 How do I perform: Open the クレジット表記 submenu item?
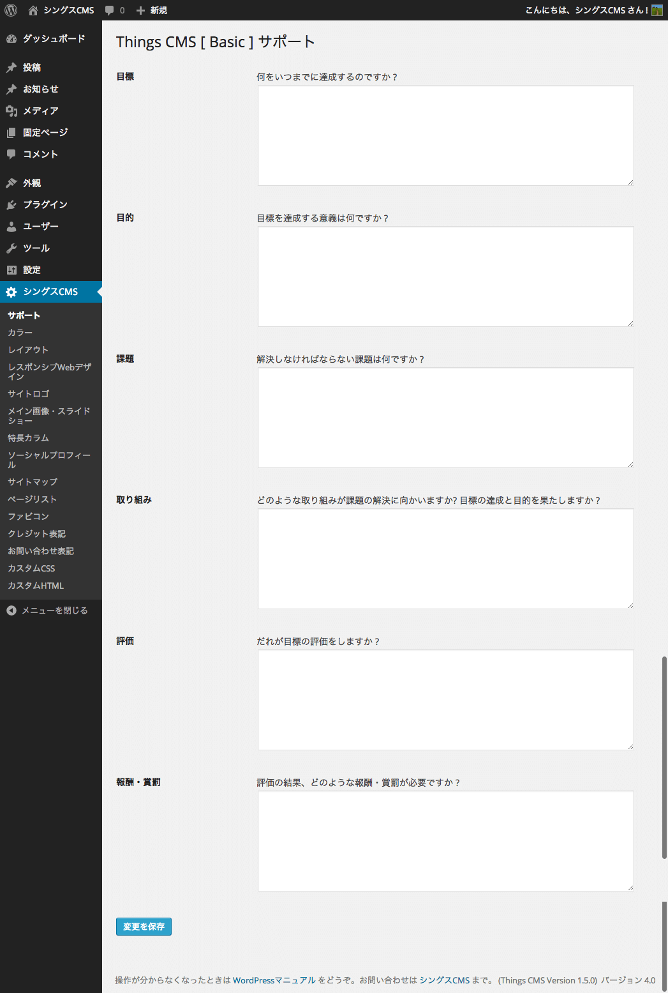pyautogui.click(x=51, y=534)
